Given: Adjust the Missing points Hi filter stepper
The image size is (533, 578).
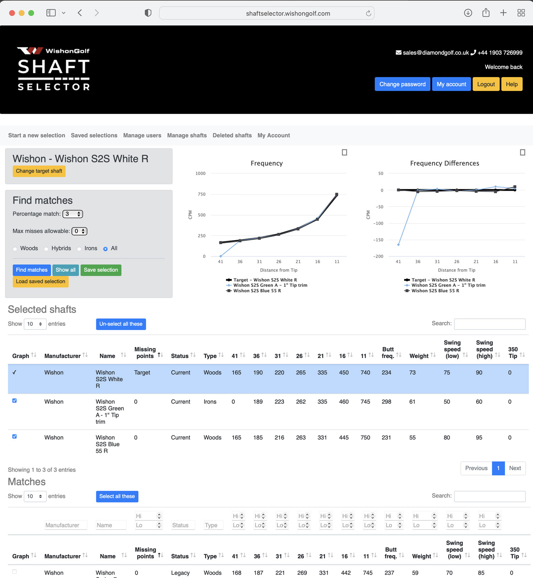Looking at the screenshot, I should click(159, 516).
